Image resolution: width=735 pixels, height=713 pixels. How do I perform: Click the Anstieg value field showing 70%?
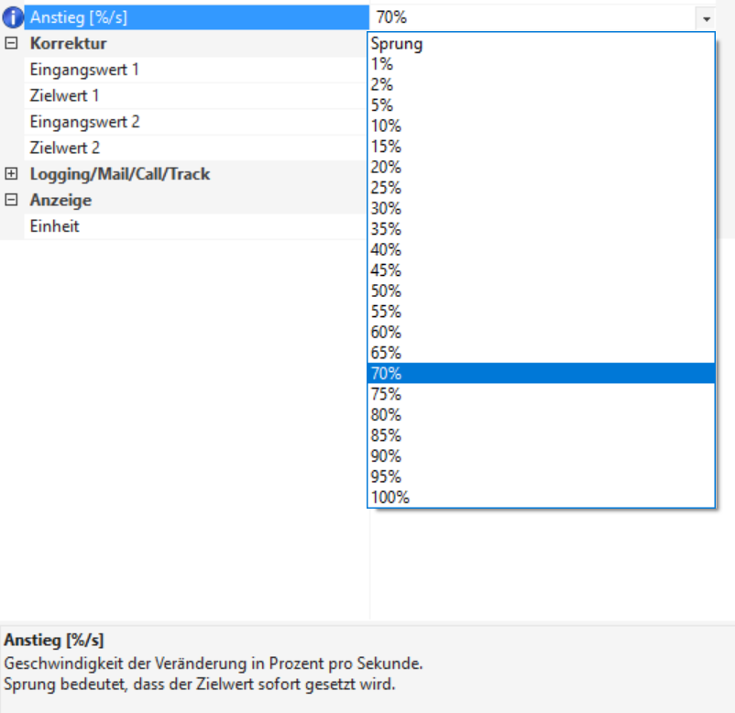coord(532,17)
